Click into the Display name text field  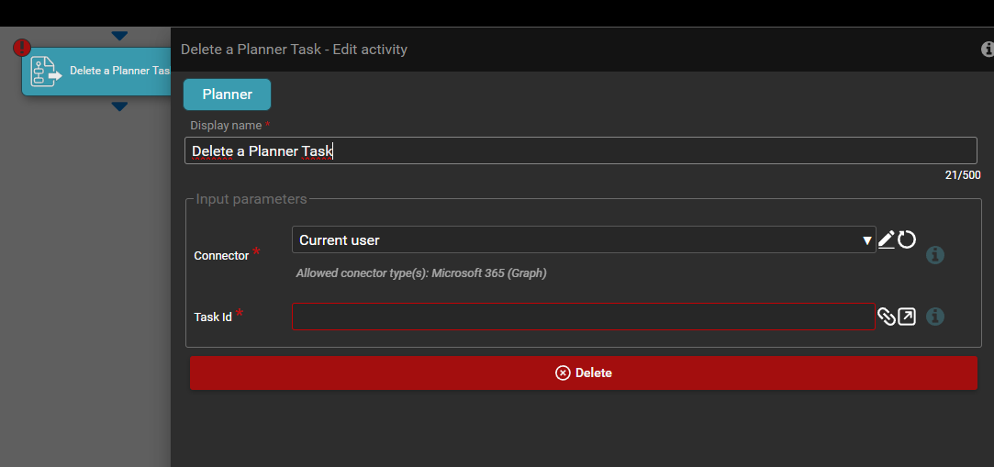(x=580, y=151)
